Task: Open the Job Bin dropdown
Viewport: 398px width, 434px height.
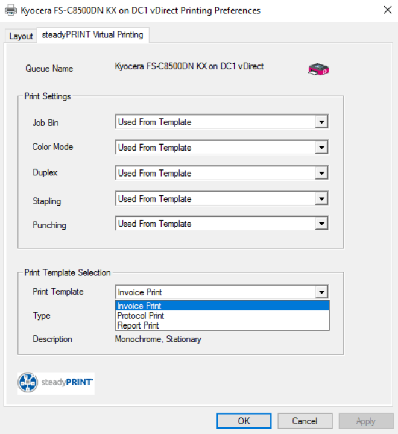Action: pyautogui.click(x=321, y=122)
